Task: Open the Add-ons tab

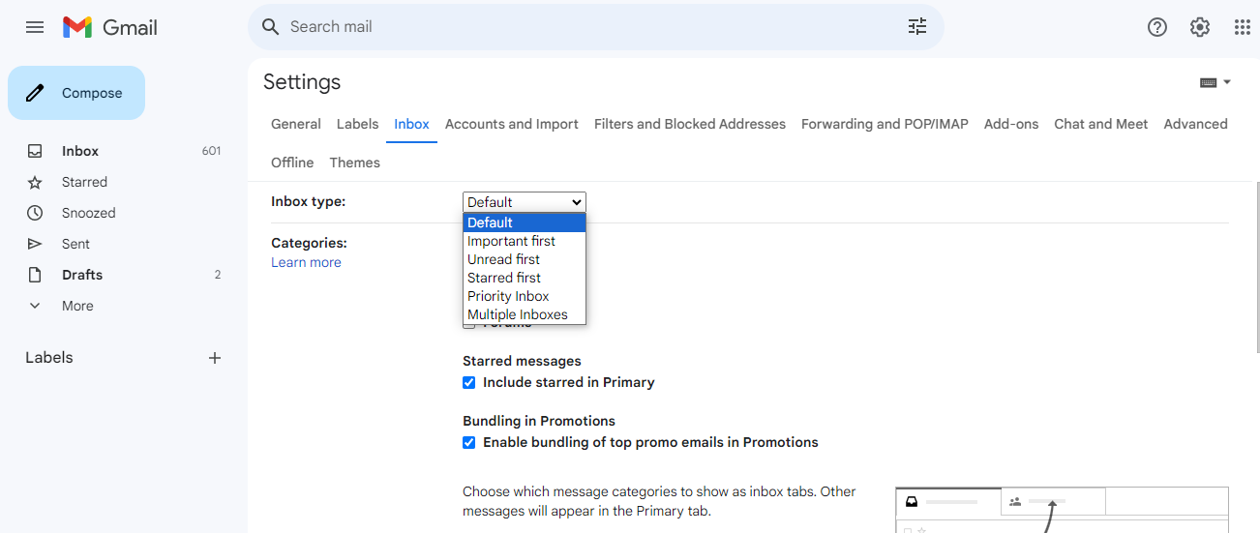Action: (x=1011, y=124)
